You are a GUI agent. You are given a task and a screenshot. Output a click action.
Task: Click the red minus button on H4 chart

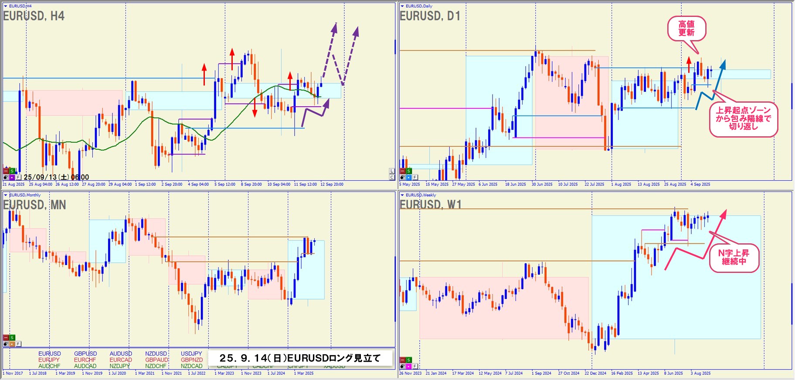point(6,171)
